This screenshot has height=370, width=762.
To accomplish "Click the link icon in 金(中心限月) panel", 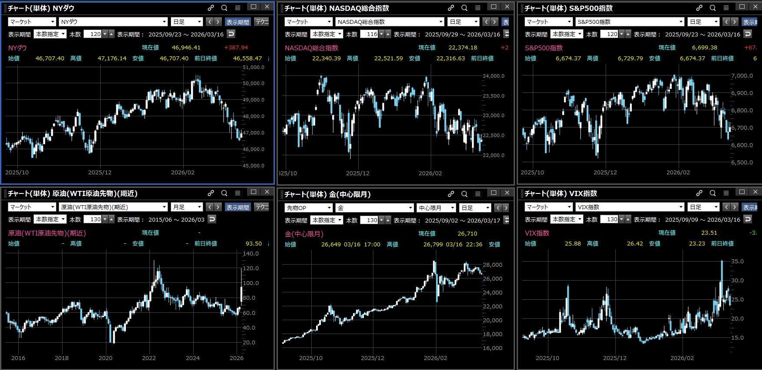I will (451, 194).
